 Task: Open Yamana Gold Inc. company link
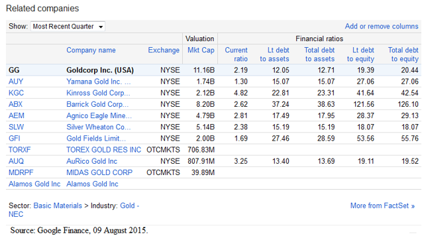pos(99,82)
